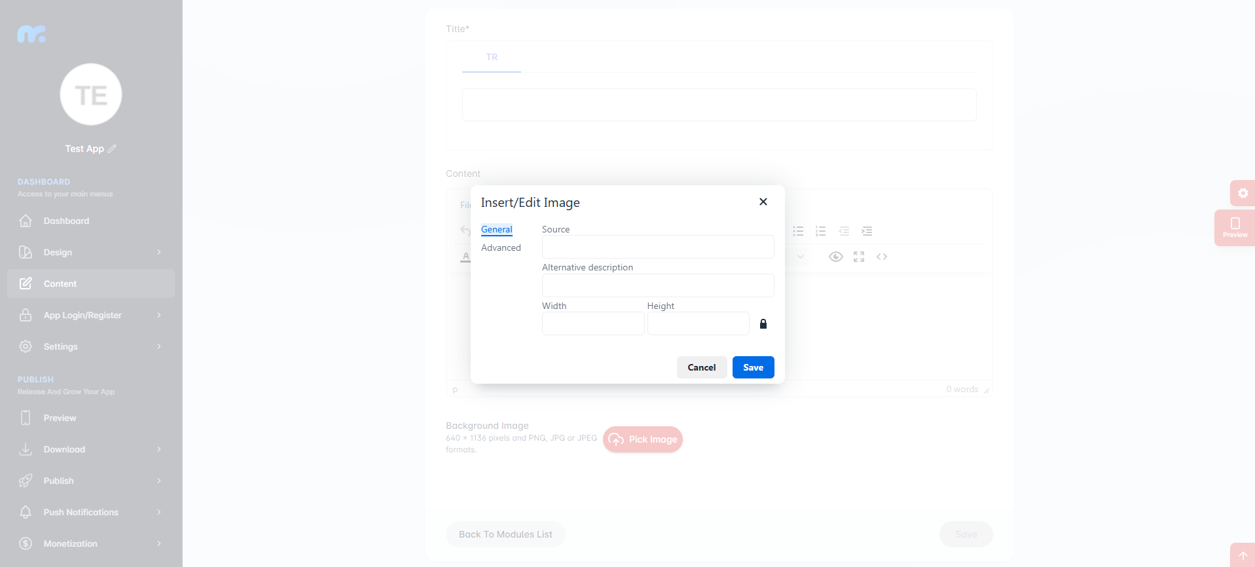Click the bullet list icon
This screenshot has height=567, width=1255.
(x=798, y=231)
